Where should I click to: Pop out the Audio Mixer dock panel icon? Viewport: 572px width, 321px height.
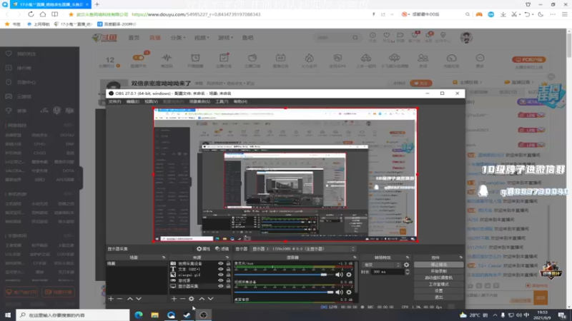click(x=355, y=258)
